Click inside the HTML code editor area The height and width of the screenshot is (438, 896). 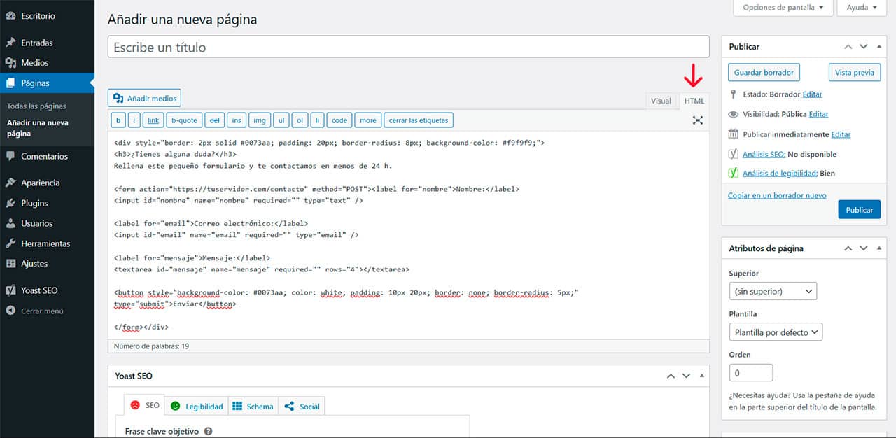(409, 235)
